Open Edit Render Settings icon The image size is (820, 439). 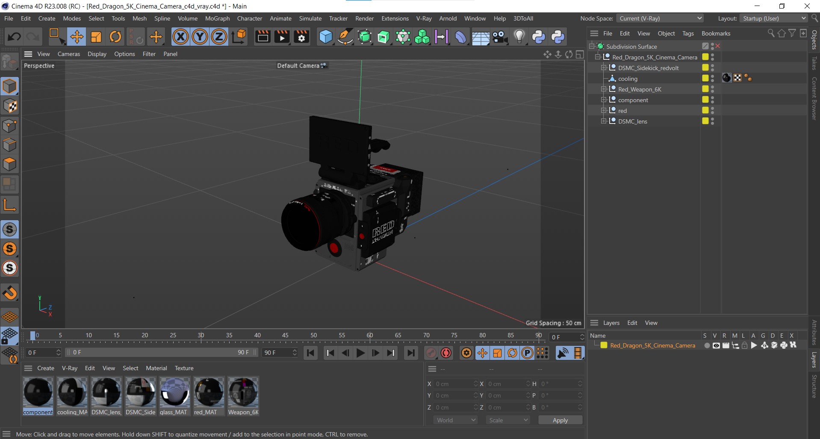pyautogui.click(x=301, y=37)
